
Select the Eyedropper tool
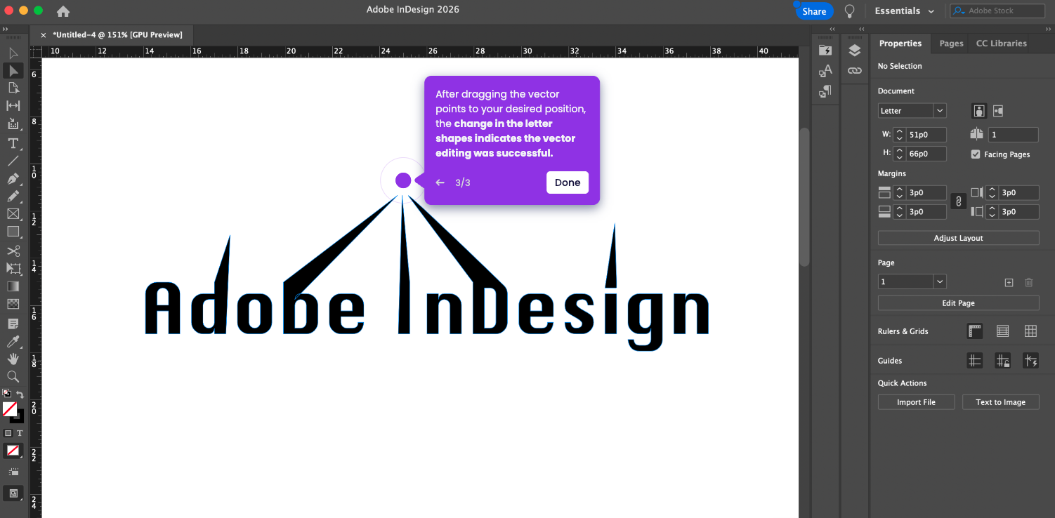tap(13, 341)
